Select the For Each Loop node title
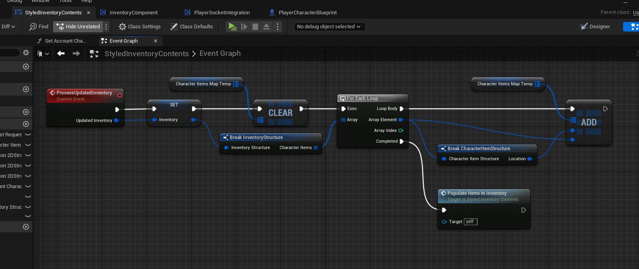This screenshot has height=269, width=639. pos(362,98)
